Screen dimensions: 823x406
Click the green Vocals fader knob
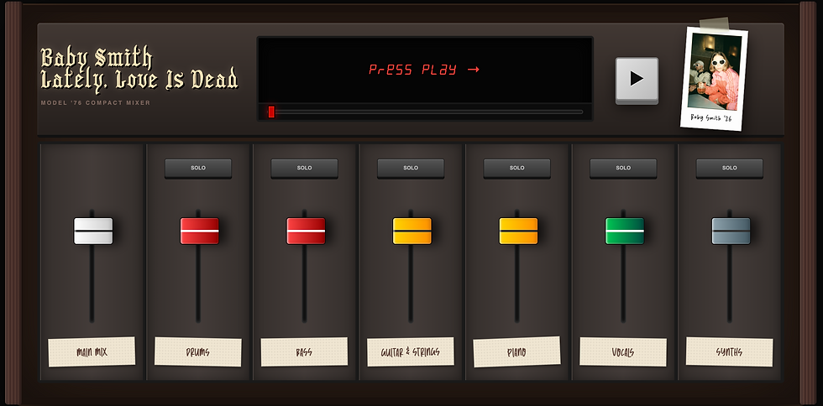pyautogui.click(x=625, y=231)
